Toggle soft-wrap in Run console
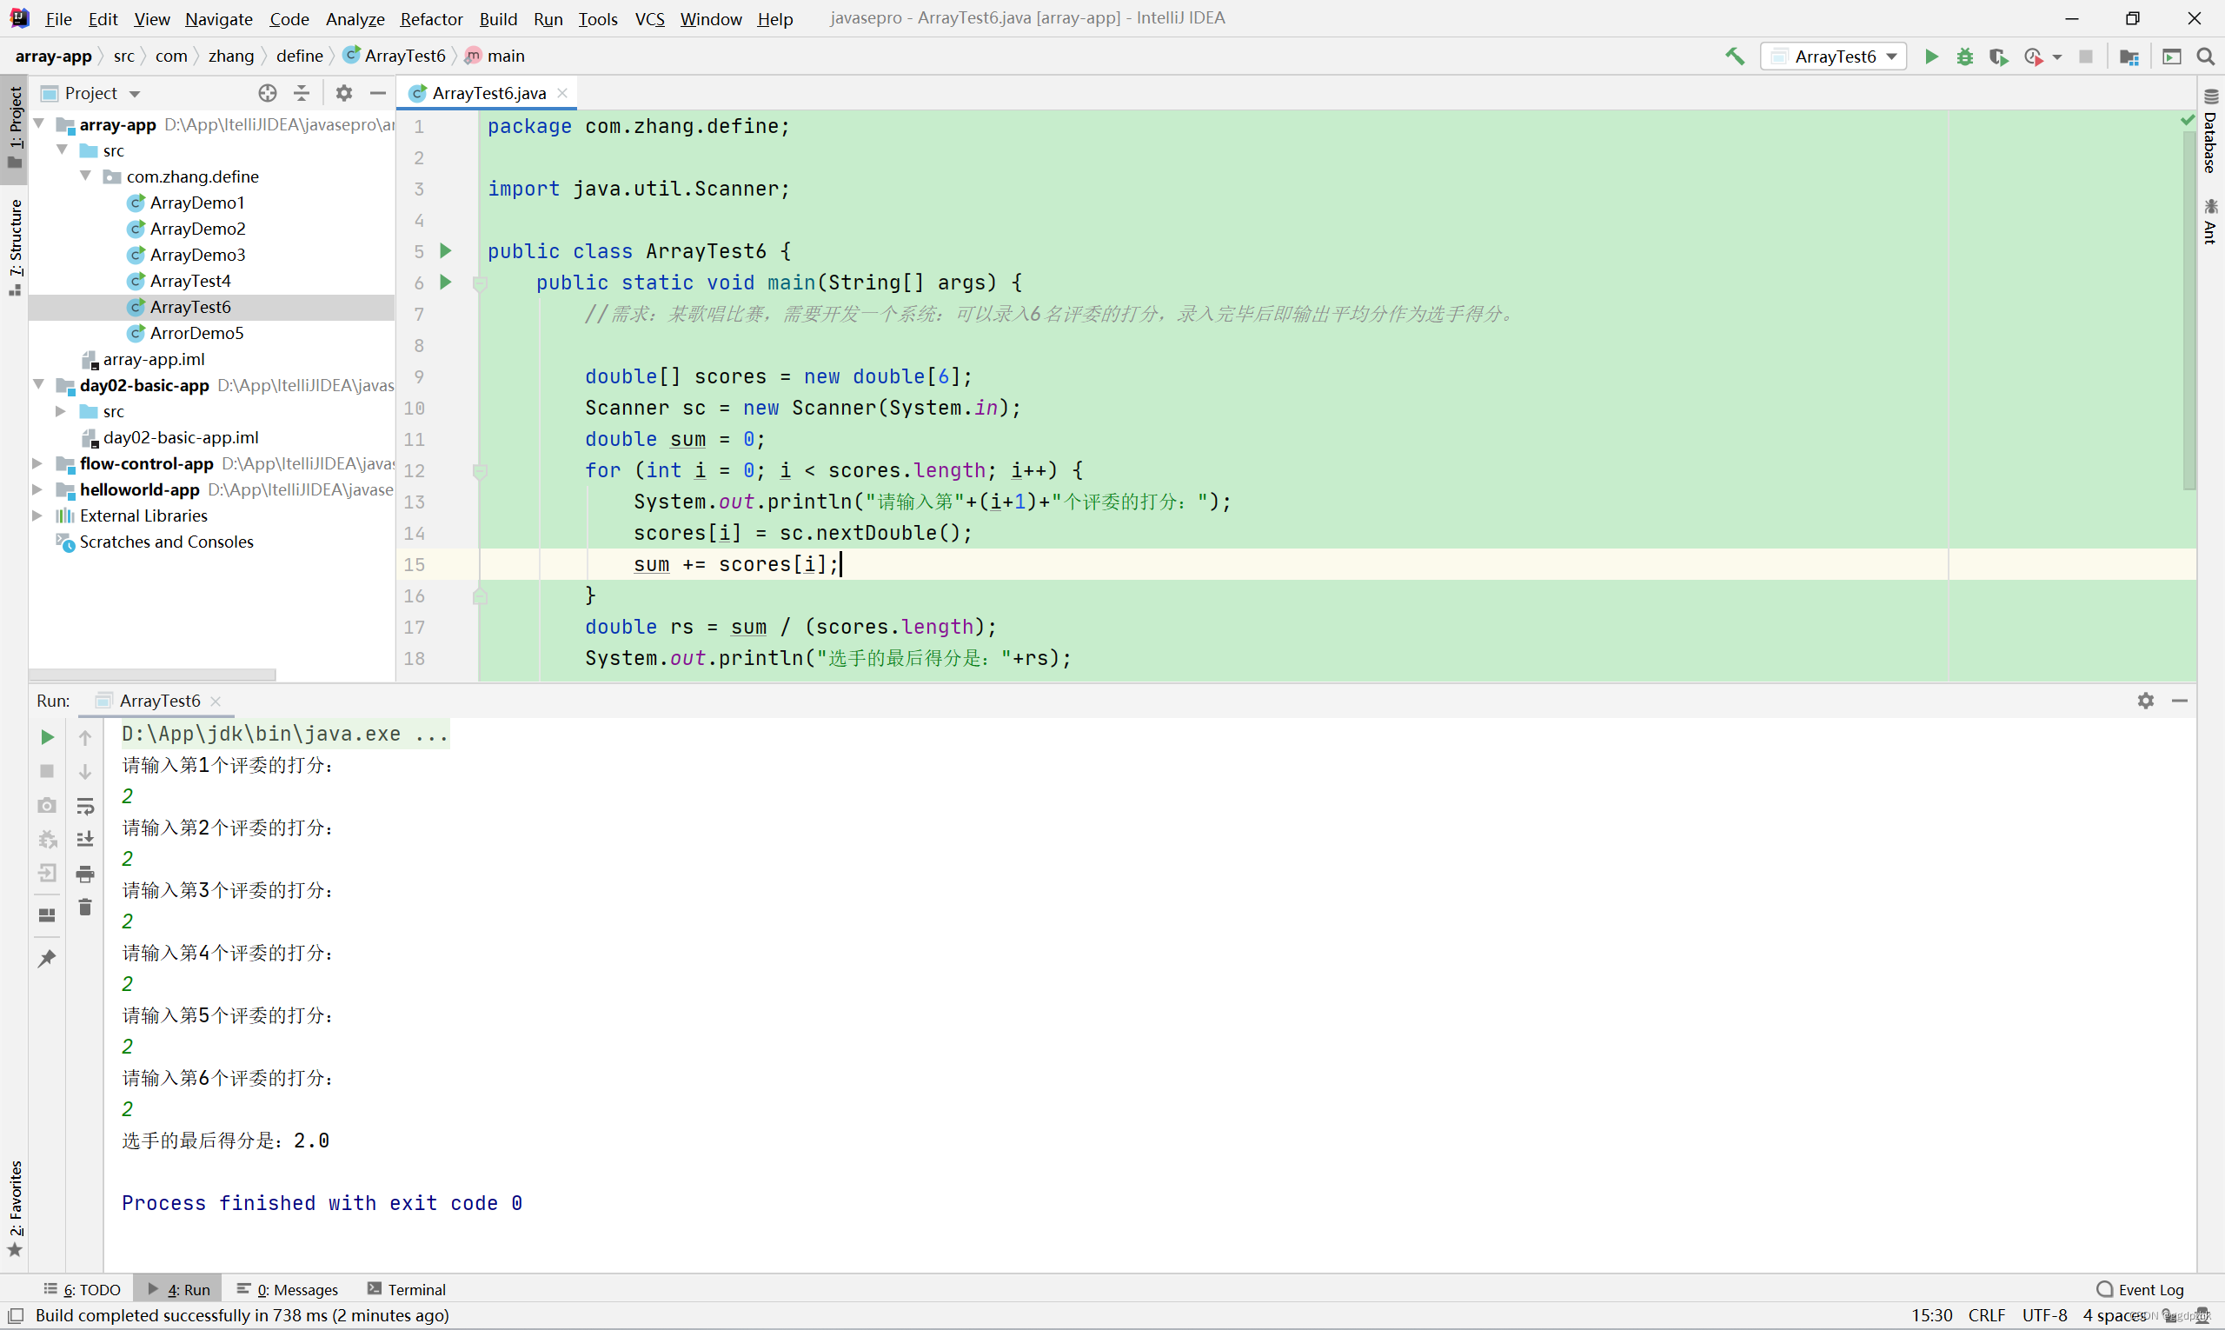Screen dimensions: 2225x1330 click(85, 806)
